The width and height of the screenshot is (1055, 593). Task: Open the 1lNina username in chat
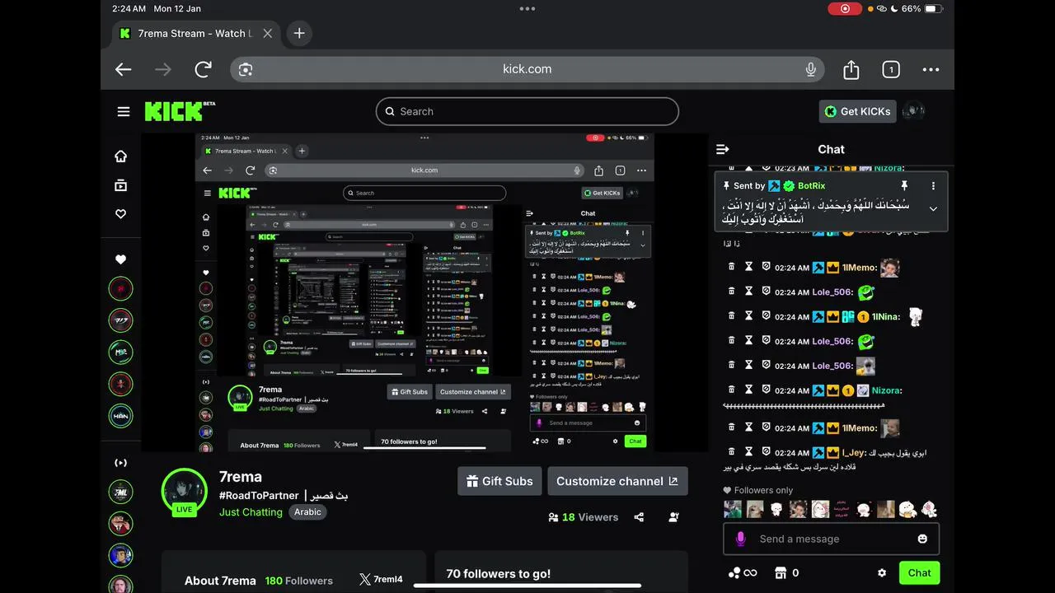(886, 317)
